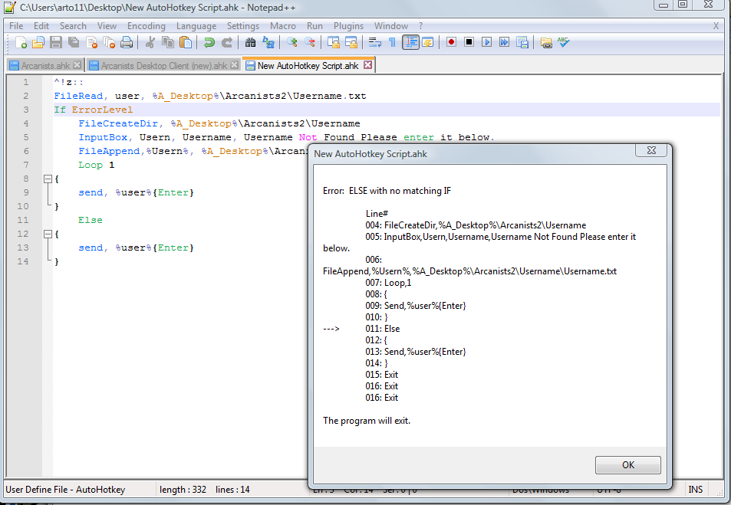Toggle word wrap in the toolbar
Viewport: 731px width, 505px height.
[x=374, y=42]
